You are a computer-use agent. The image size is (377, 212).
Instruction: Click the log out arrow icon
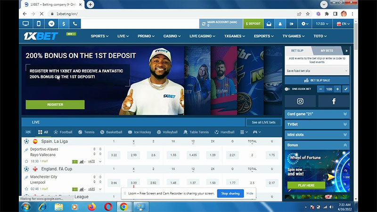(x=291, y=24)
